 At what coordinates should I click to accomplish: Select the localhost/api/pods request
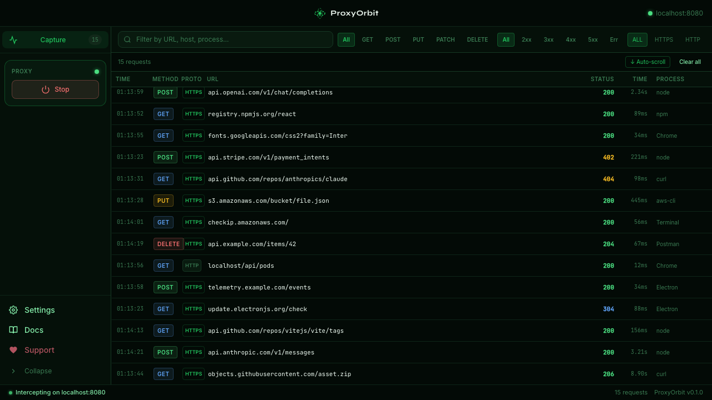pos(412,266)
